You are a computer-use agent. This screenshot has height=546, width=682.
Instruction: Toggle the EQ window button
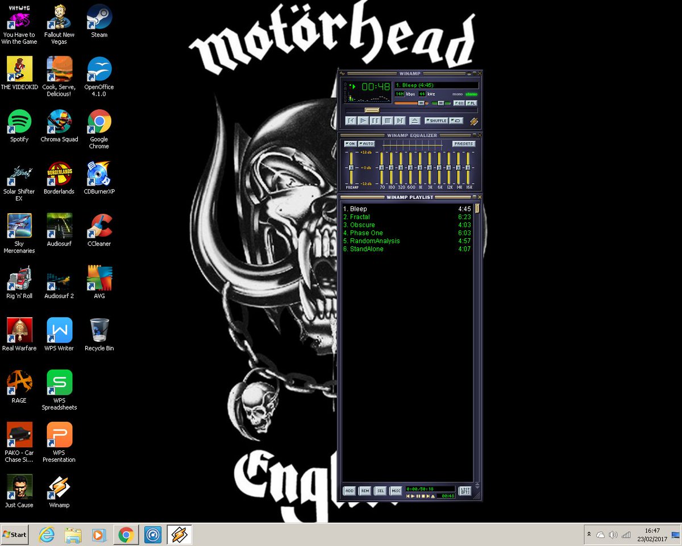click(459, 103)
